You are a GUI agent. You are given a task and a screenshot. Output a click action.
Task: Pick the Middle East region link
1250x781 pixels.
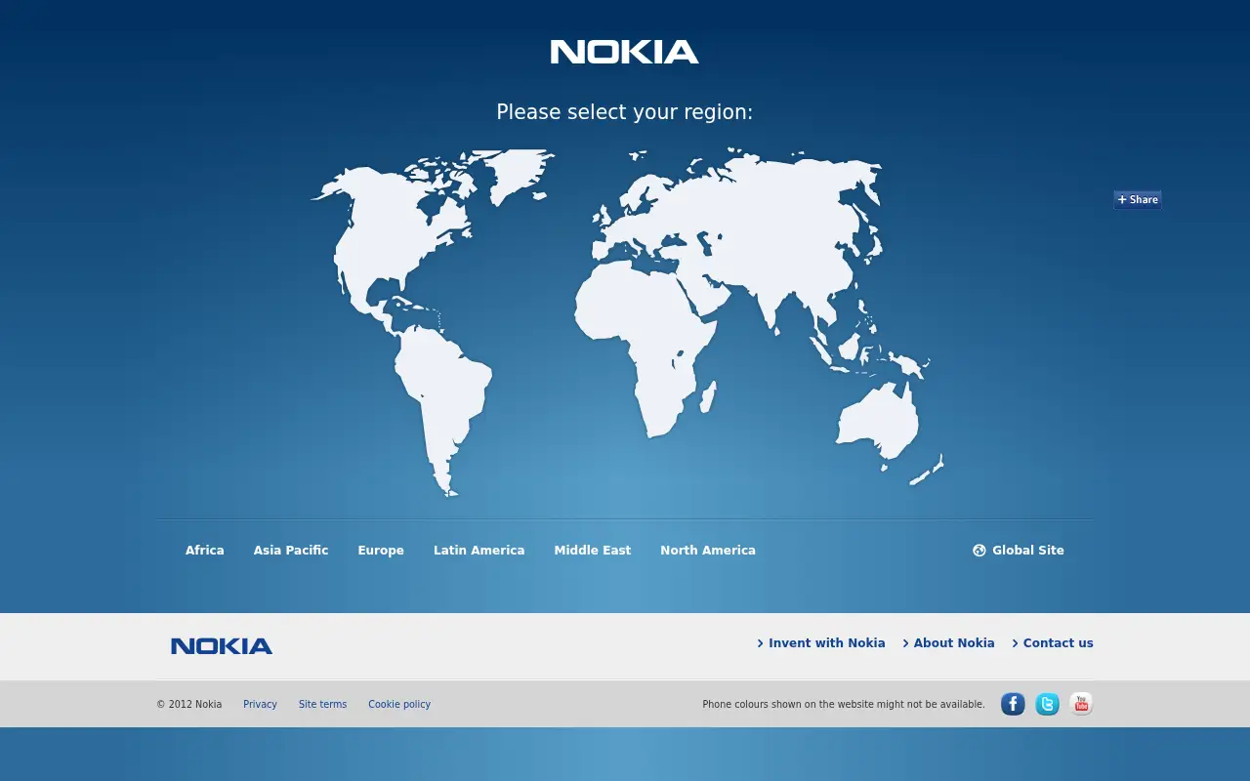click(593, 551)
